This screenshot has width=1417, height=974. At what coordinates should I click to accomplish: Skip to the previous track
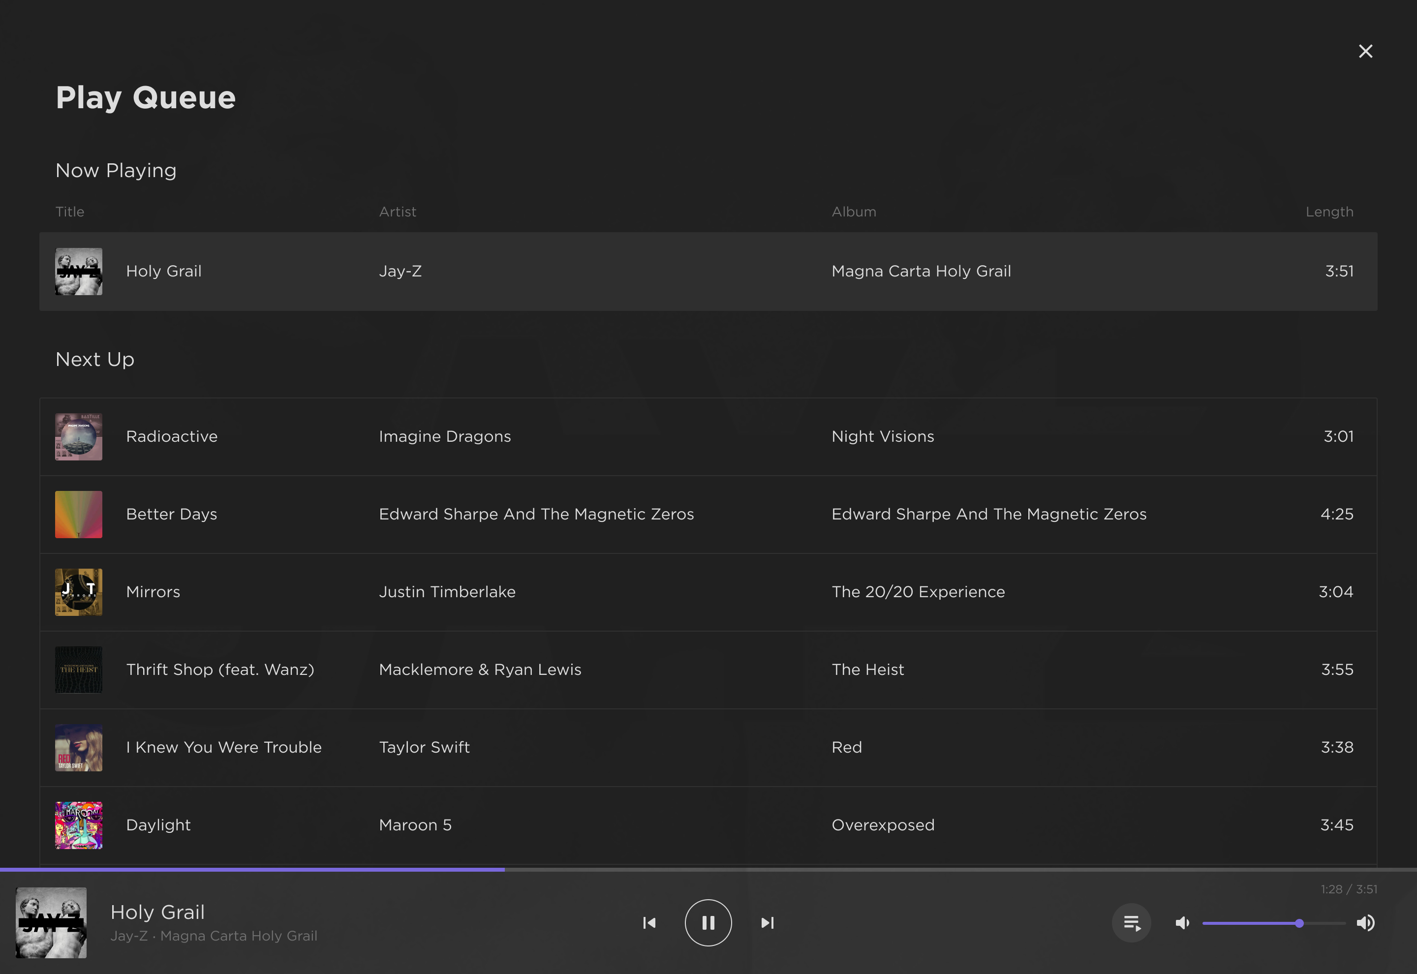pyautogui.click(x=649, y=923)
